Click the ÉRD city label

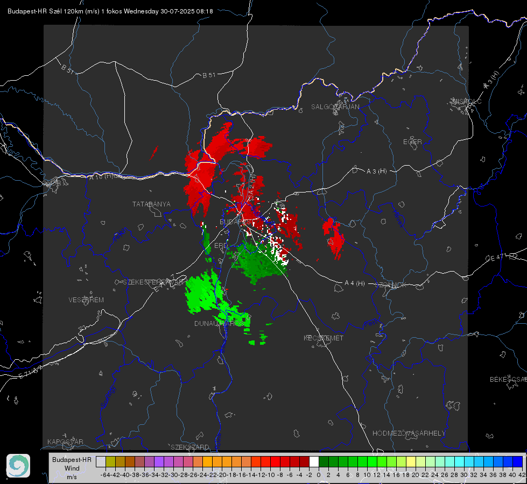tap(221, 246)
